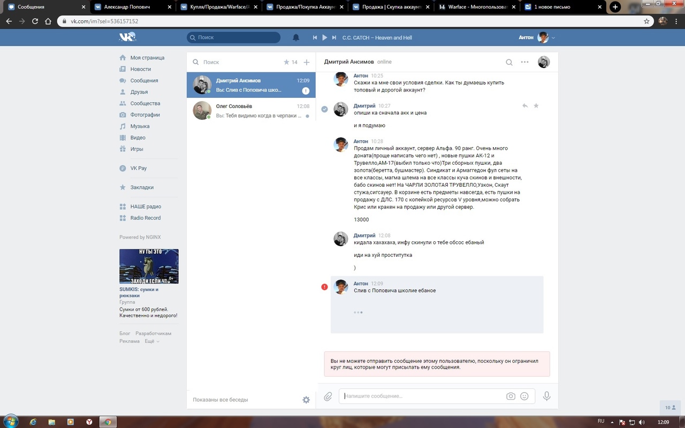
Task: Open Друзья in the left sidebar
Action: pyautogui.click(x=139, y=92)
